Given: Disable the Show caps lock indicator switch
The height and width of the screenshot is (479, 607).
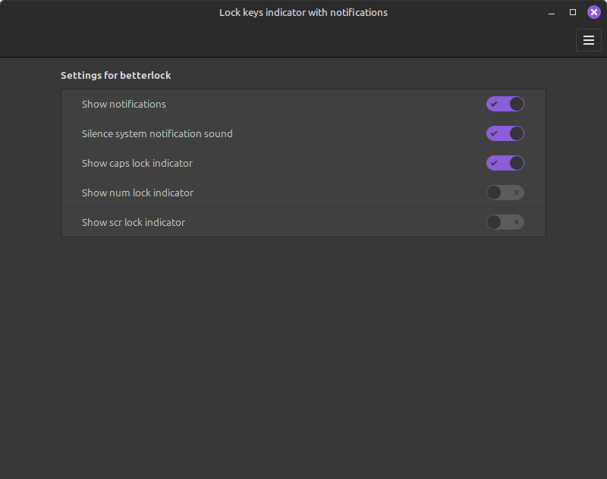Looking at the screenshot, I should 505,163.
